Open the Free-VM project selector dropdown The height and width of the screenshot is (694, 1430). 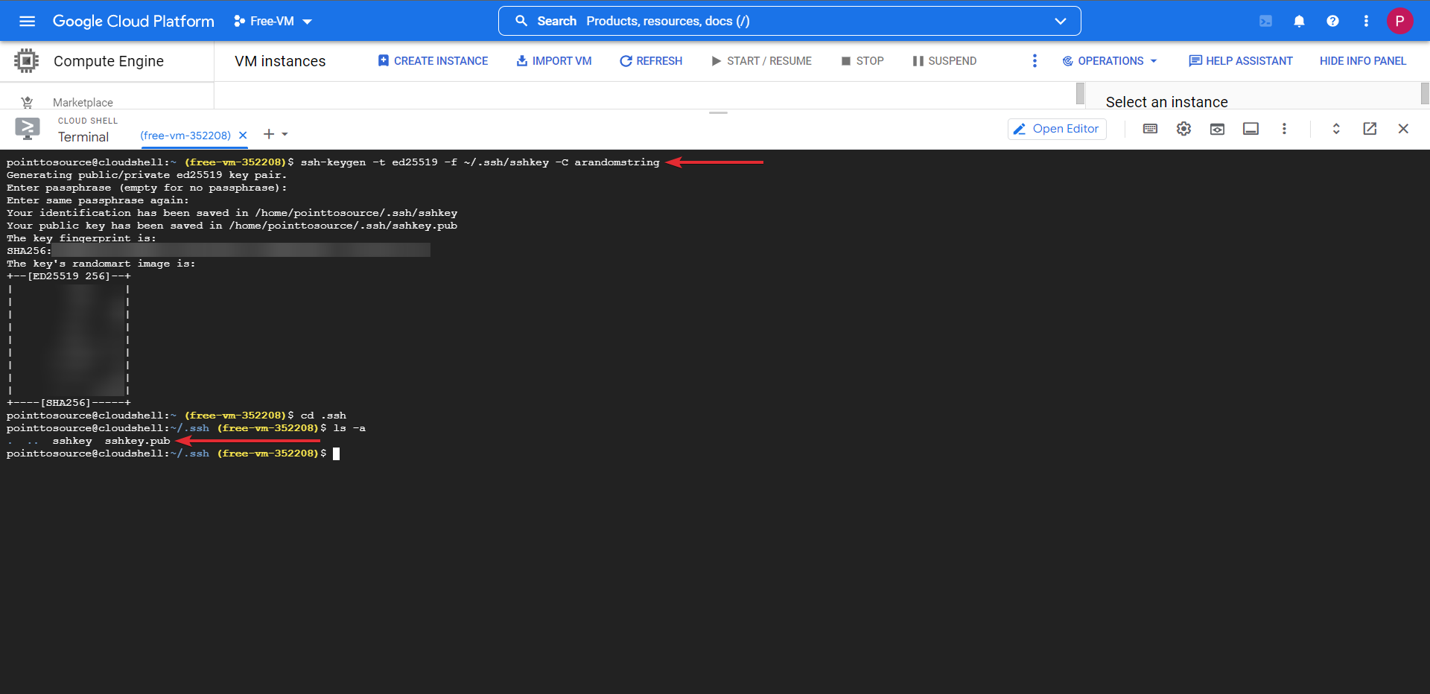click(273, 21)
